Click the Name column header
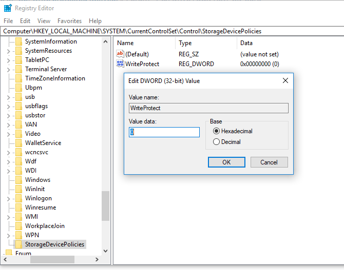This screenshot has height=270, width=344. point(145,43)
